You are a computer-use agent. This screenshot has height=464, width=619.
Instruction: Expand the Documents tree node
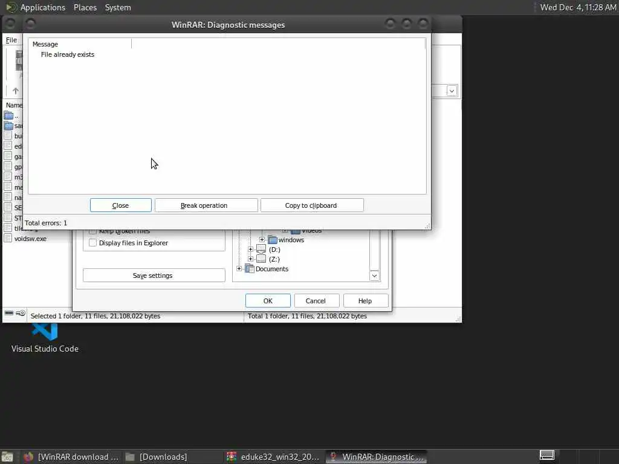239,269
